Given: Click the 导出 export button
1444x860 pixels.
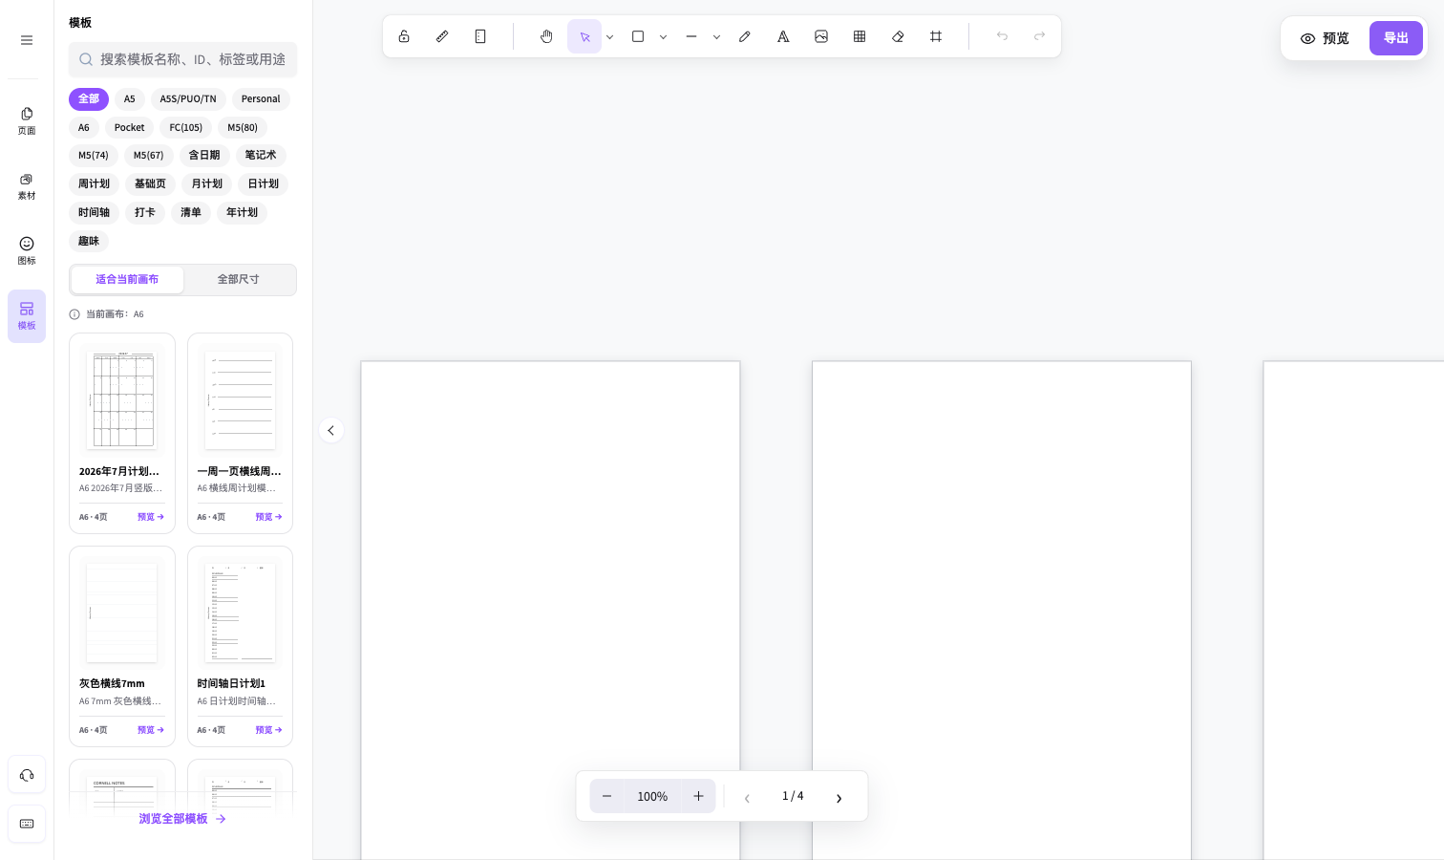Looking at the screenshot, I should pyautogui.click(x=1396, y=38).
